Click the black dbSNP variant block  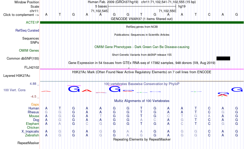point(223,58)
